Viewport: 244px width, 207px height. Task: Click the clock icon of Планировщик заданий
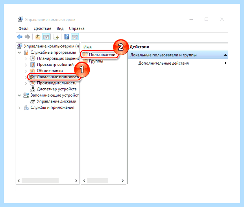click(x=32, y=58)
